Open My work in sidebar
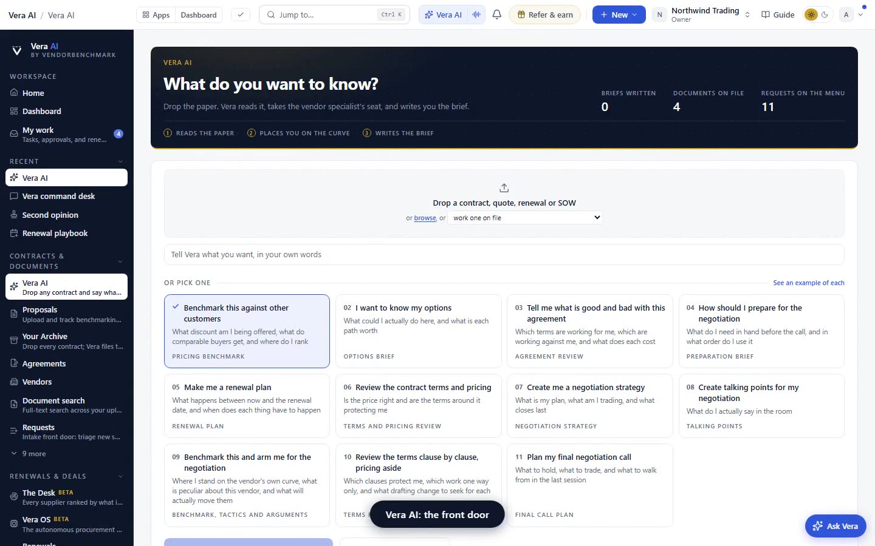This screenshot has height=546, width=875. (66, 134)
